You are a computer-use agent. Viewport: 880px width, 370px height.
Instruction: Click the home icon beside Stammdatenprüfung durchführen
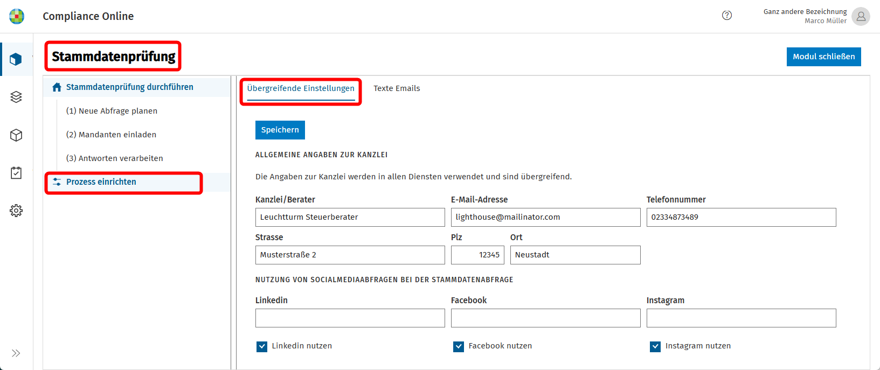57,87
